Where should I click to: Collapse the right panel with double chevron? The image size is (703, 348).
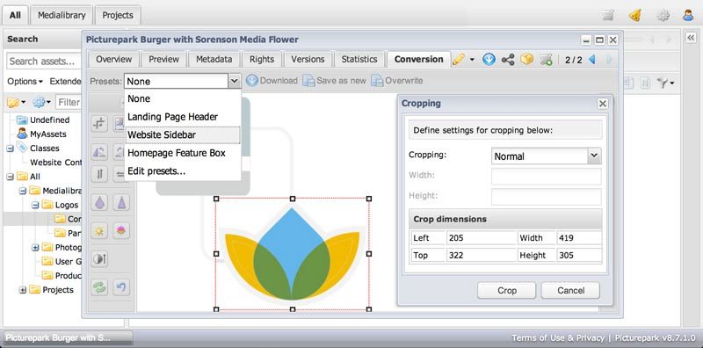(691, 38)
